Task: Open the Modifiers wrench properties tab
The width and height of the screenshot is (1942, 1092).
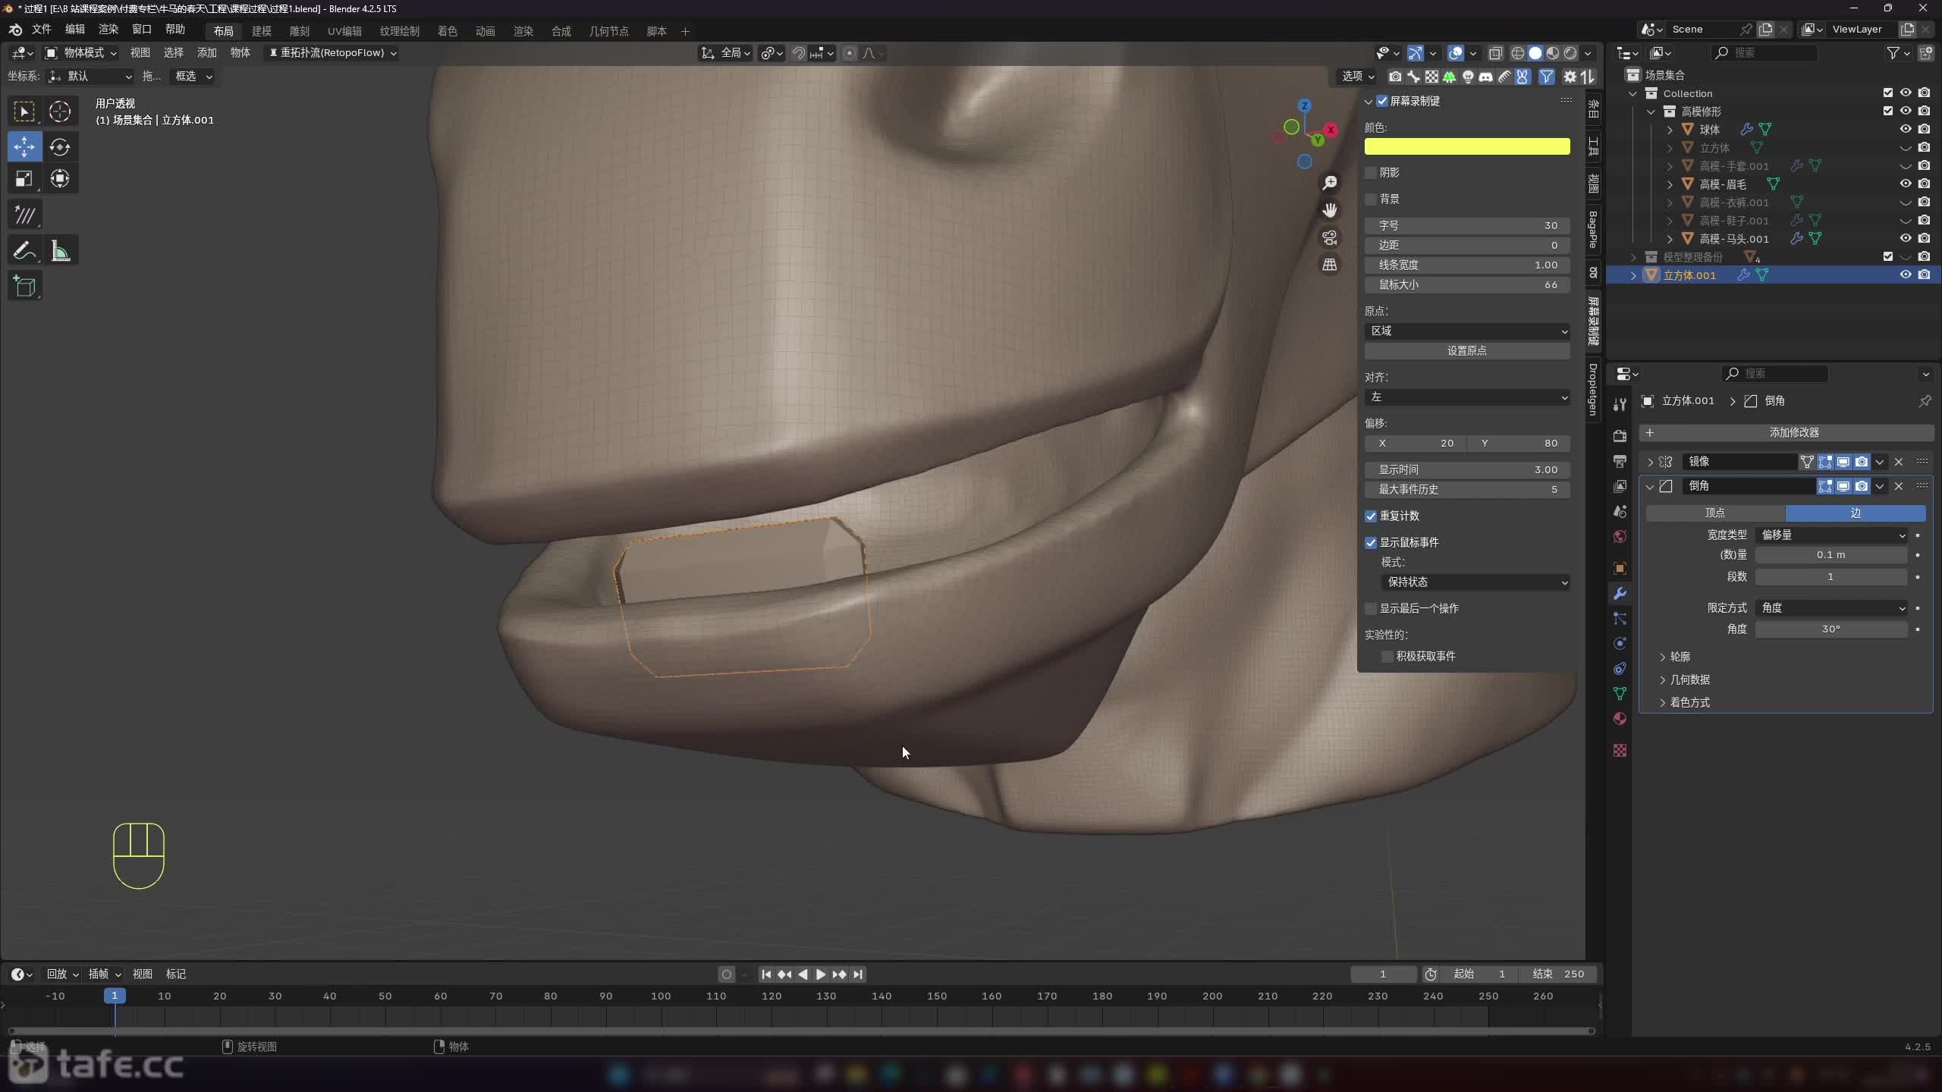Action: pyautogui.click(x=1620, y=594)
